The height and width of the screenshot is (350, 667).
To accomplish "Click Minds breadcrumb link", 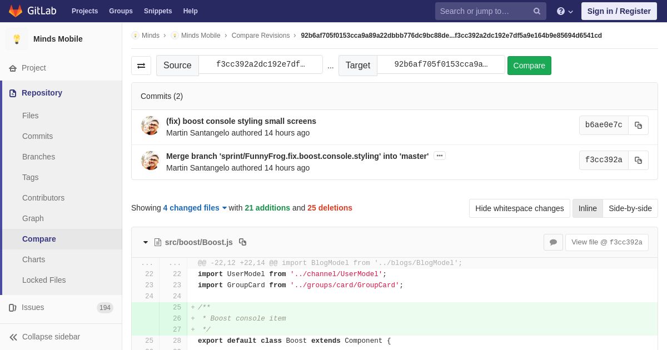I will pyautogui.click(x=151, y=36).
